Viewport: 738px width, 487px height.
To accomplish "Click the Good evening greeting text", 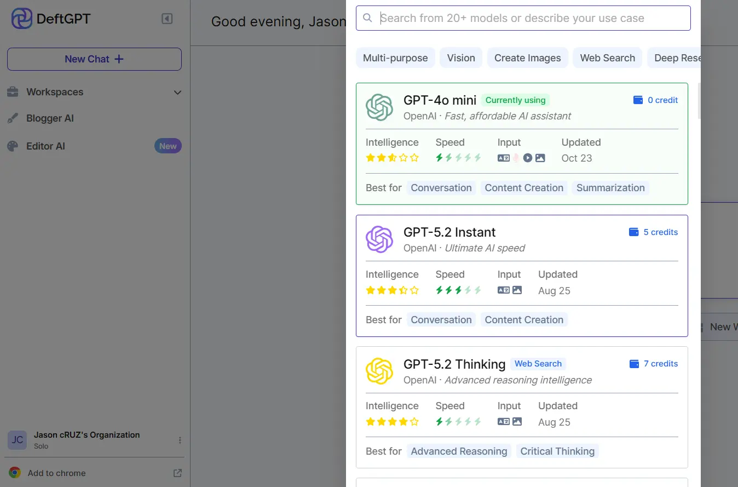I will [279, 22].
